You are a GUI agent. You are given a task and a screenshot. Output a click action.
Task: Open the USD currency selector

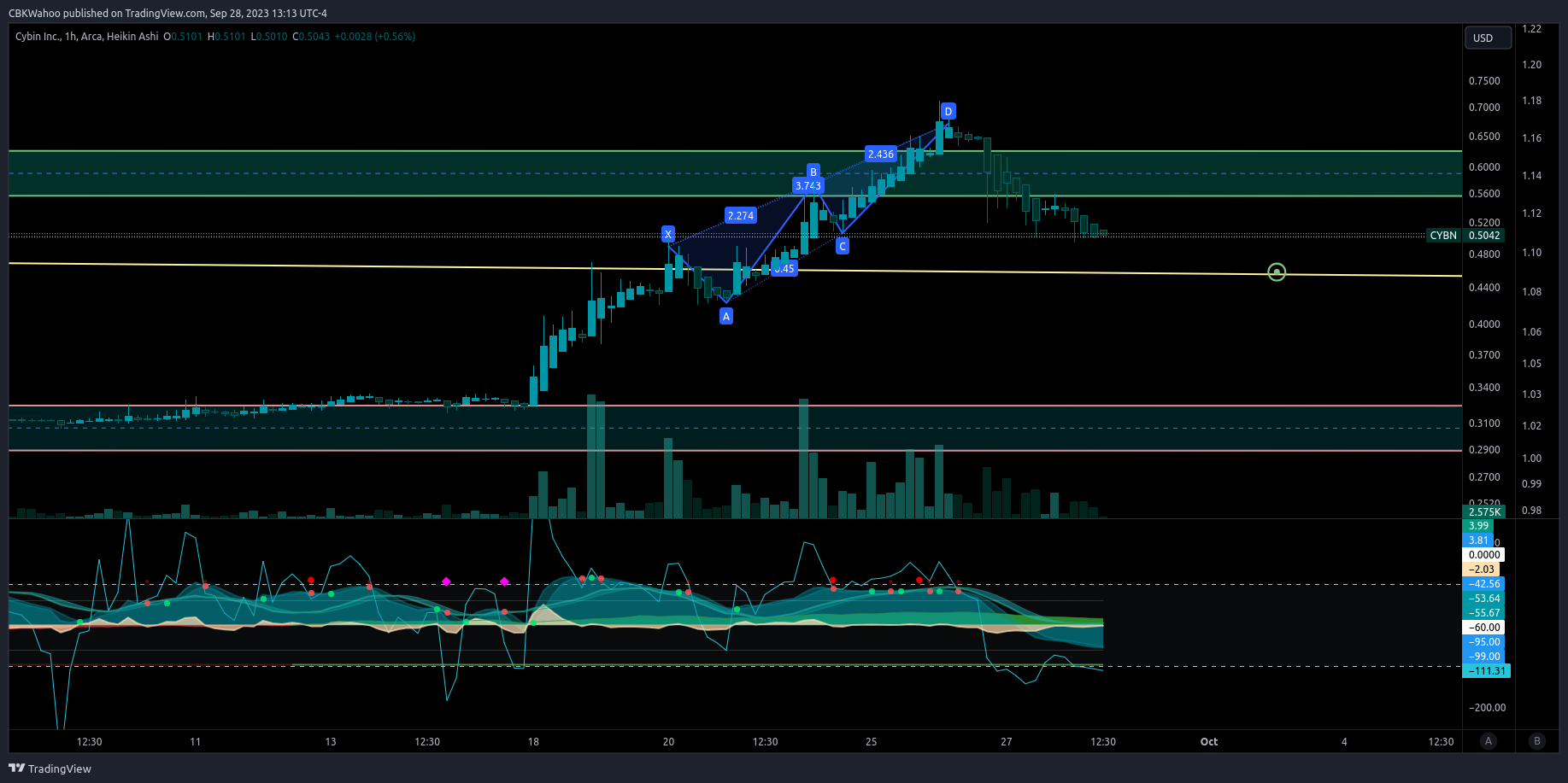click(1488, 38)
